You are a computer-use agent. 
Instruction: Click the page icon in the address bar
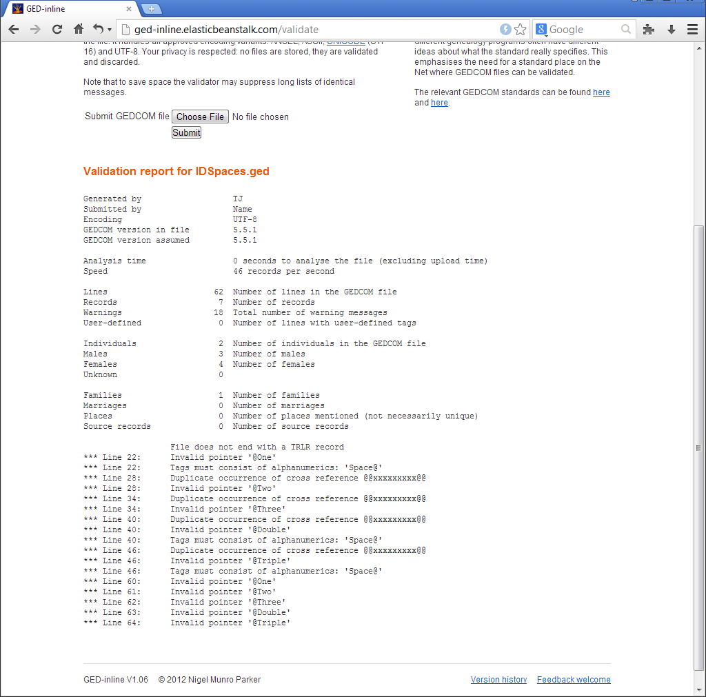point(123,30)
